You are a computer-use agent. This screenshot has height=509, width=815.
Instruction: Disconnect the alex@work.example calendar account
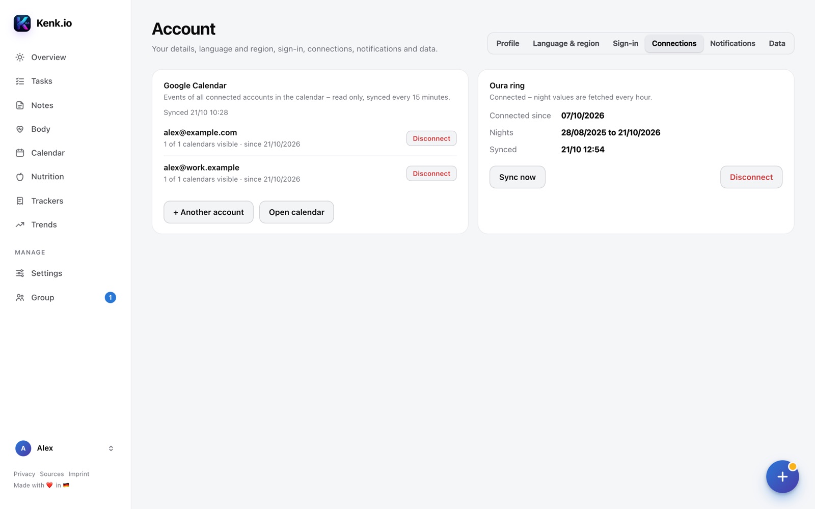click(x=431, y=174)
